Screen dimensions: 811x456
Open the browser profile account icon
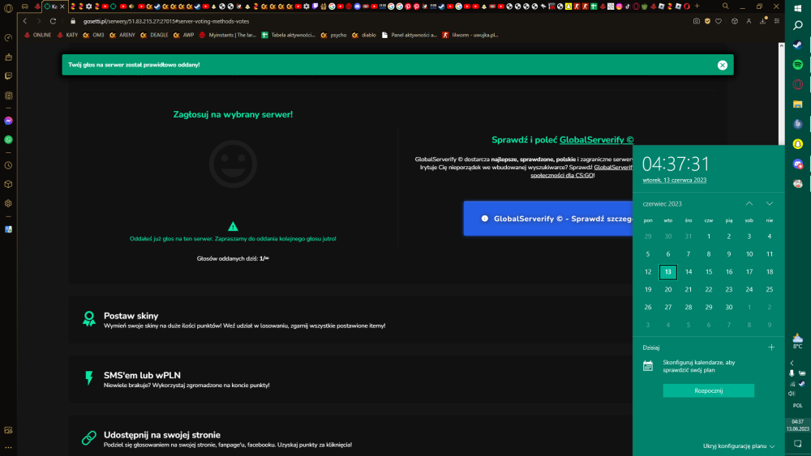tap(749, 21)
